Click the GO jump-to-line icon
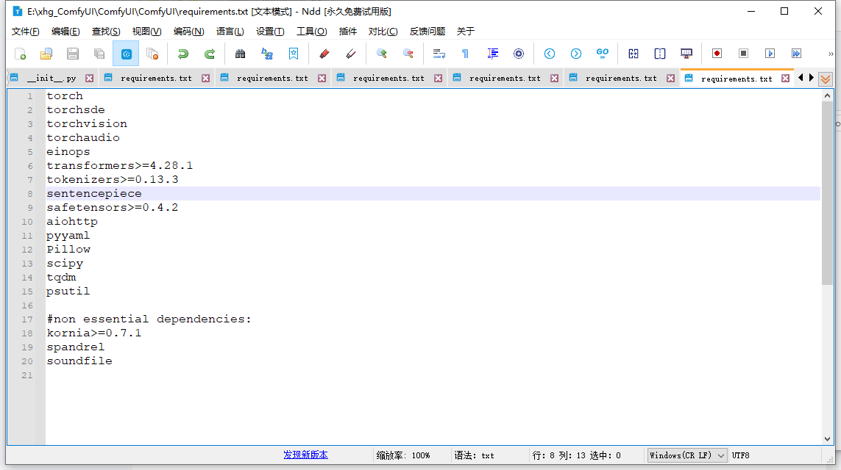This screenshot has height=470, width=841. [603, 54]
